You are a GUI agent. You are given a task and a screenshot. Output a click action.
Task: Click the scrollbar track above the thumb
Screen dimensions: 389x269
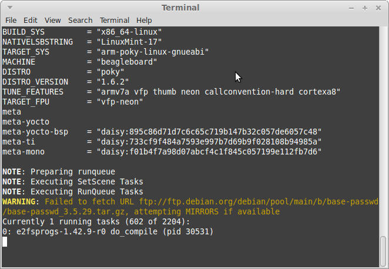(x=383, y=132)
